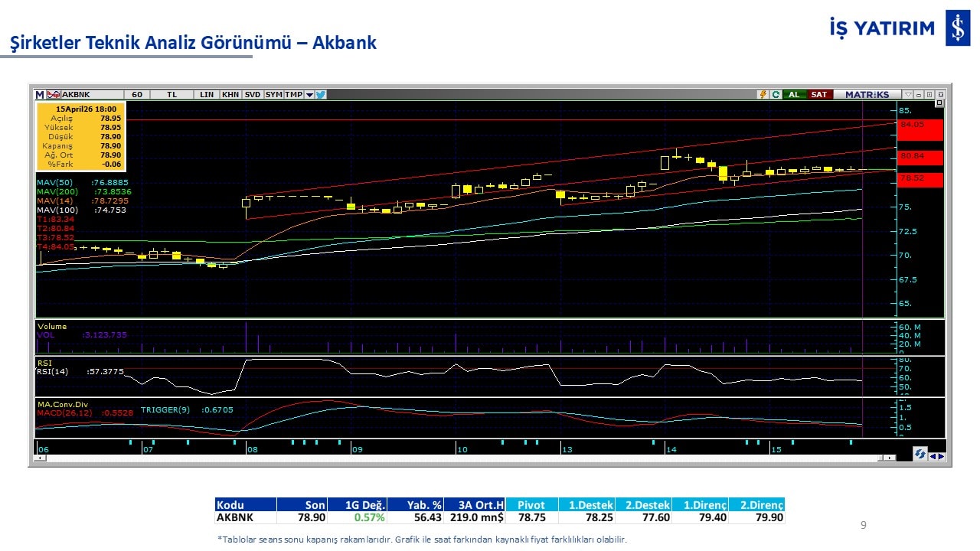The width and height of the screenshot is (980, 551).
Task: Toggle the KHN channel button
Action: [x=230, y=95]
